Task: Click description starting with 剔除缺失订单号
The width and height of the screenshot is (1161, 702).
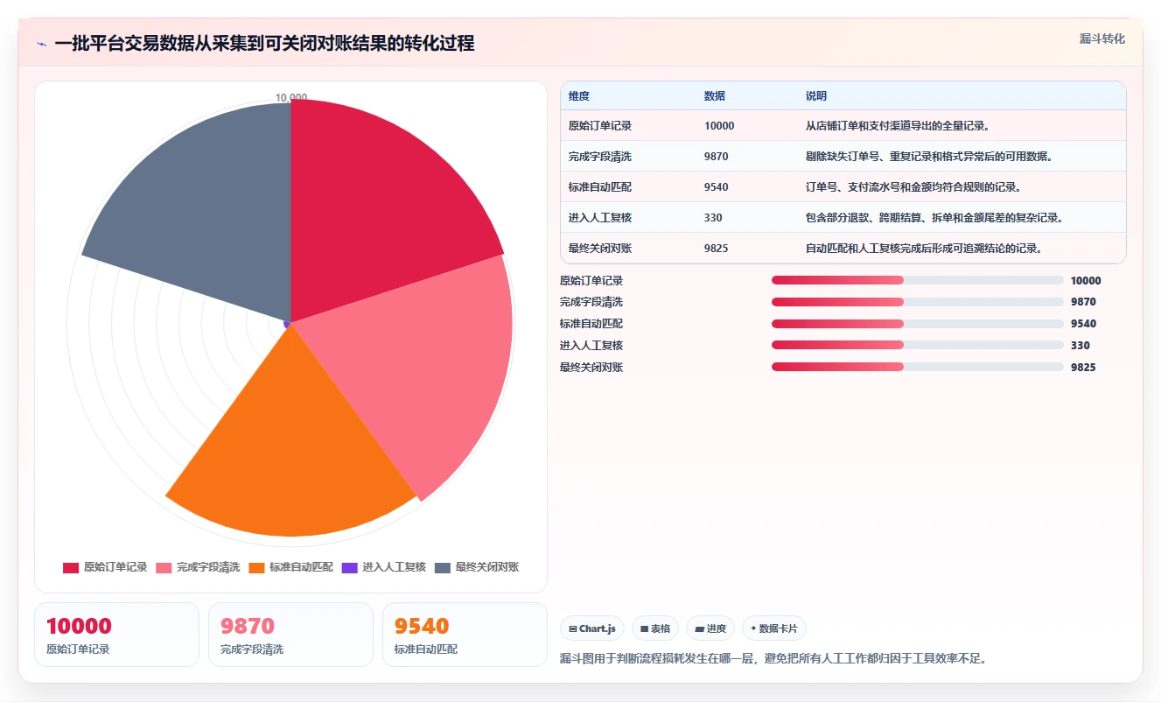Action: 929,157
